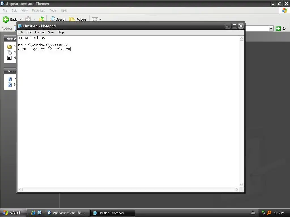Viewport: 290px width, 217px height.
Task: Open the Notepad Format menu
Action: (x=40, y=32)
